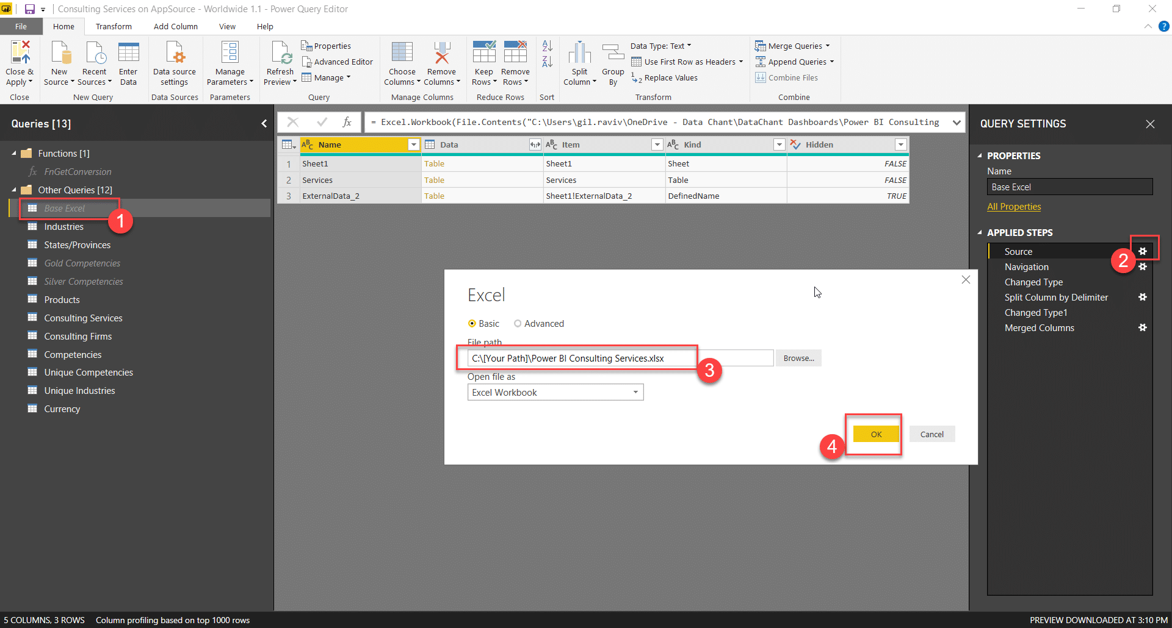Expand the formula bar chevron
The height and width of the screenshot is (628, 1172).
(x=957, y=123)
